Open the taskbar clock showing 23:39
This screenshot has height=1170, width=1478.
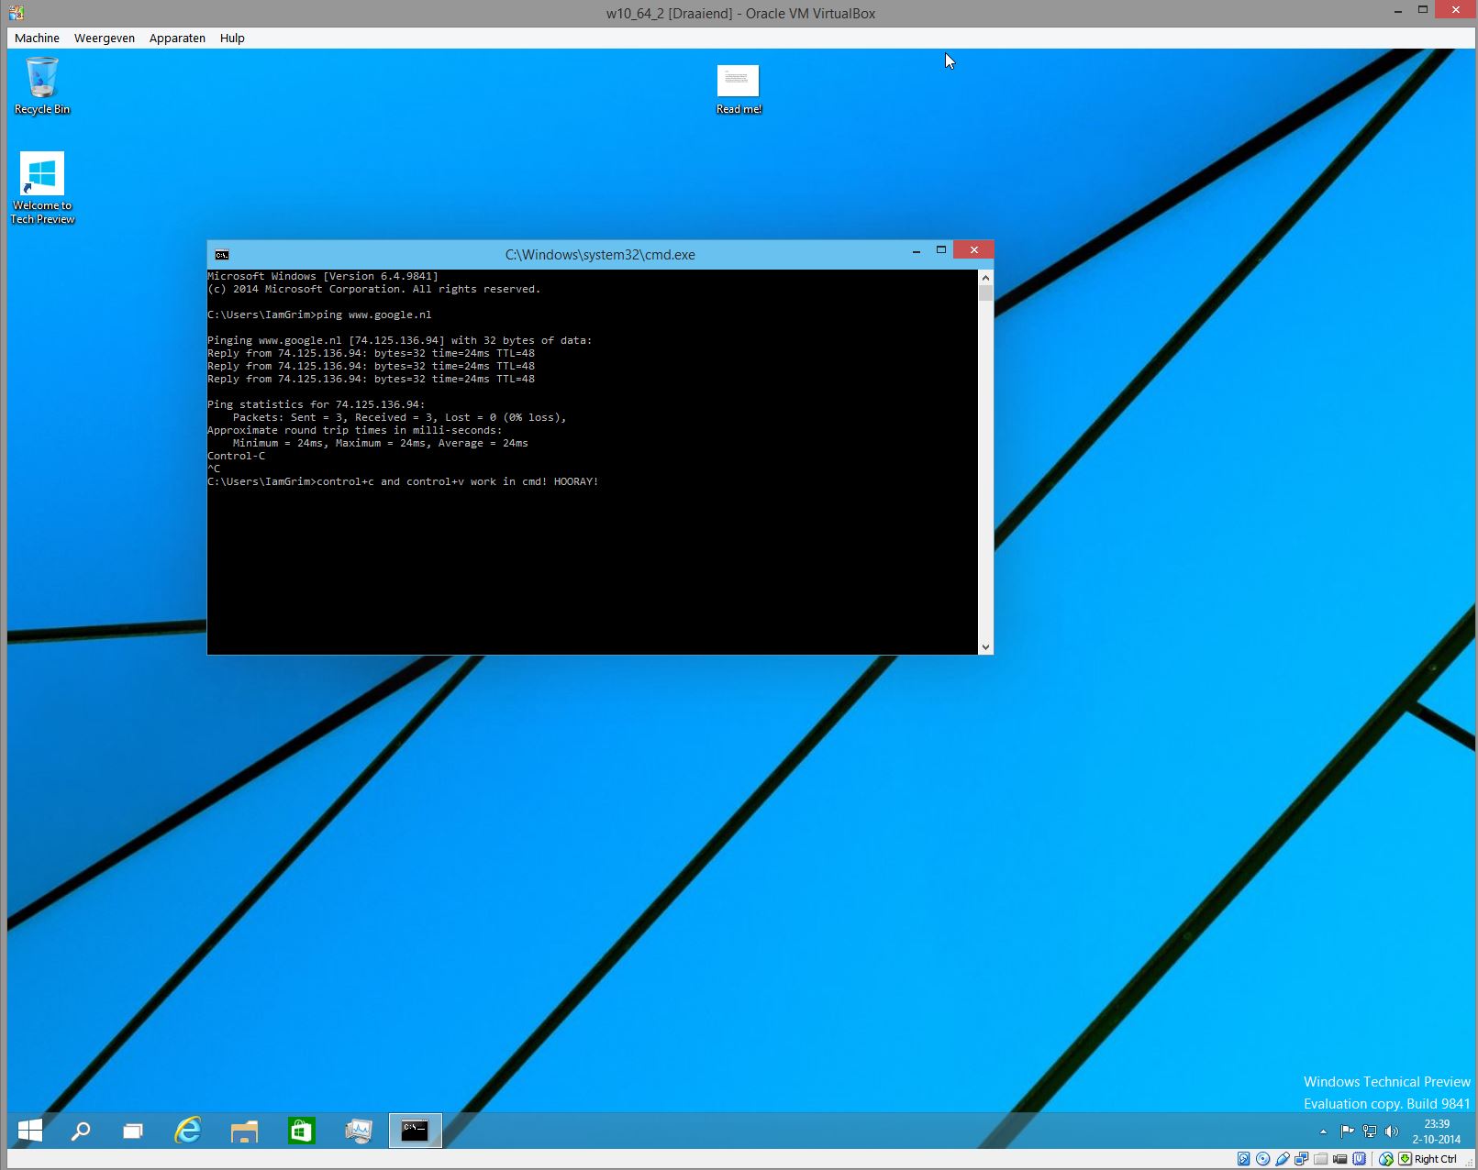[1437, 1131]
